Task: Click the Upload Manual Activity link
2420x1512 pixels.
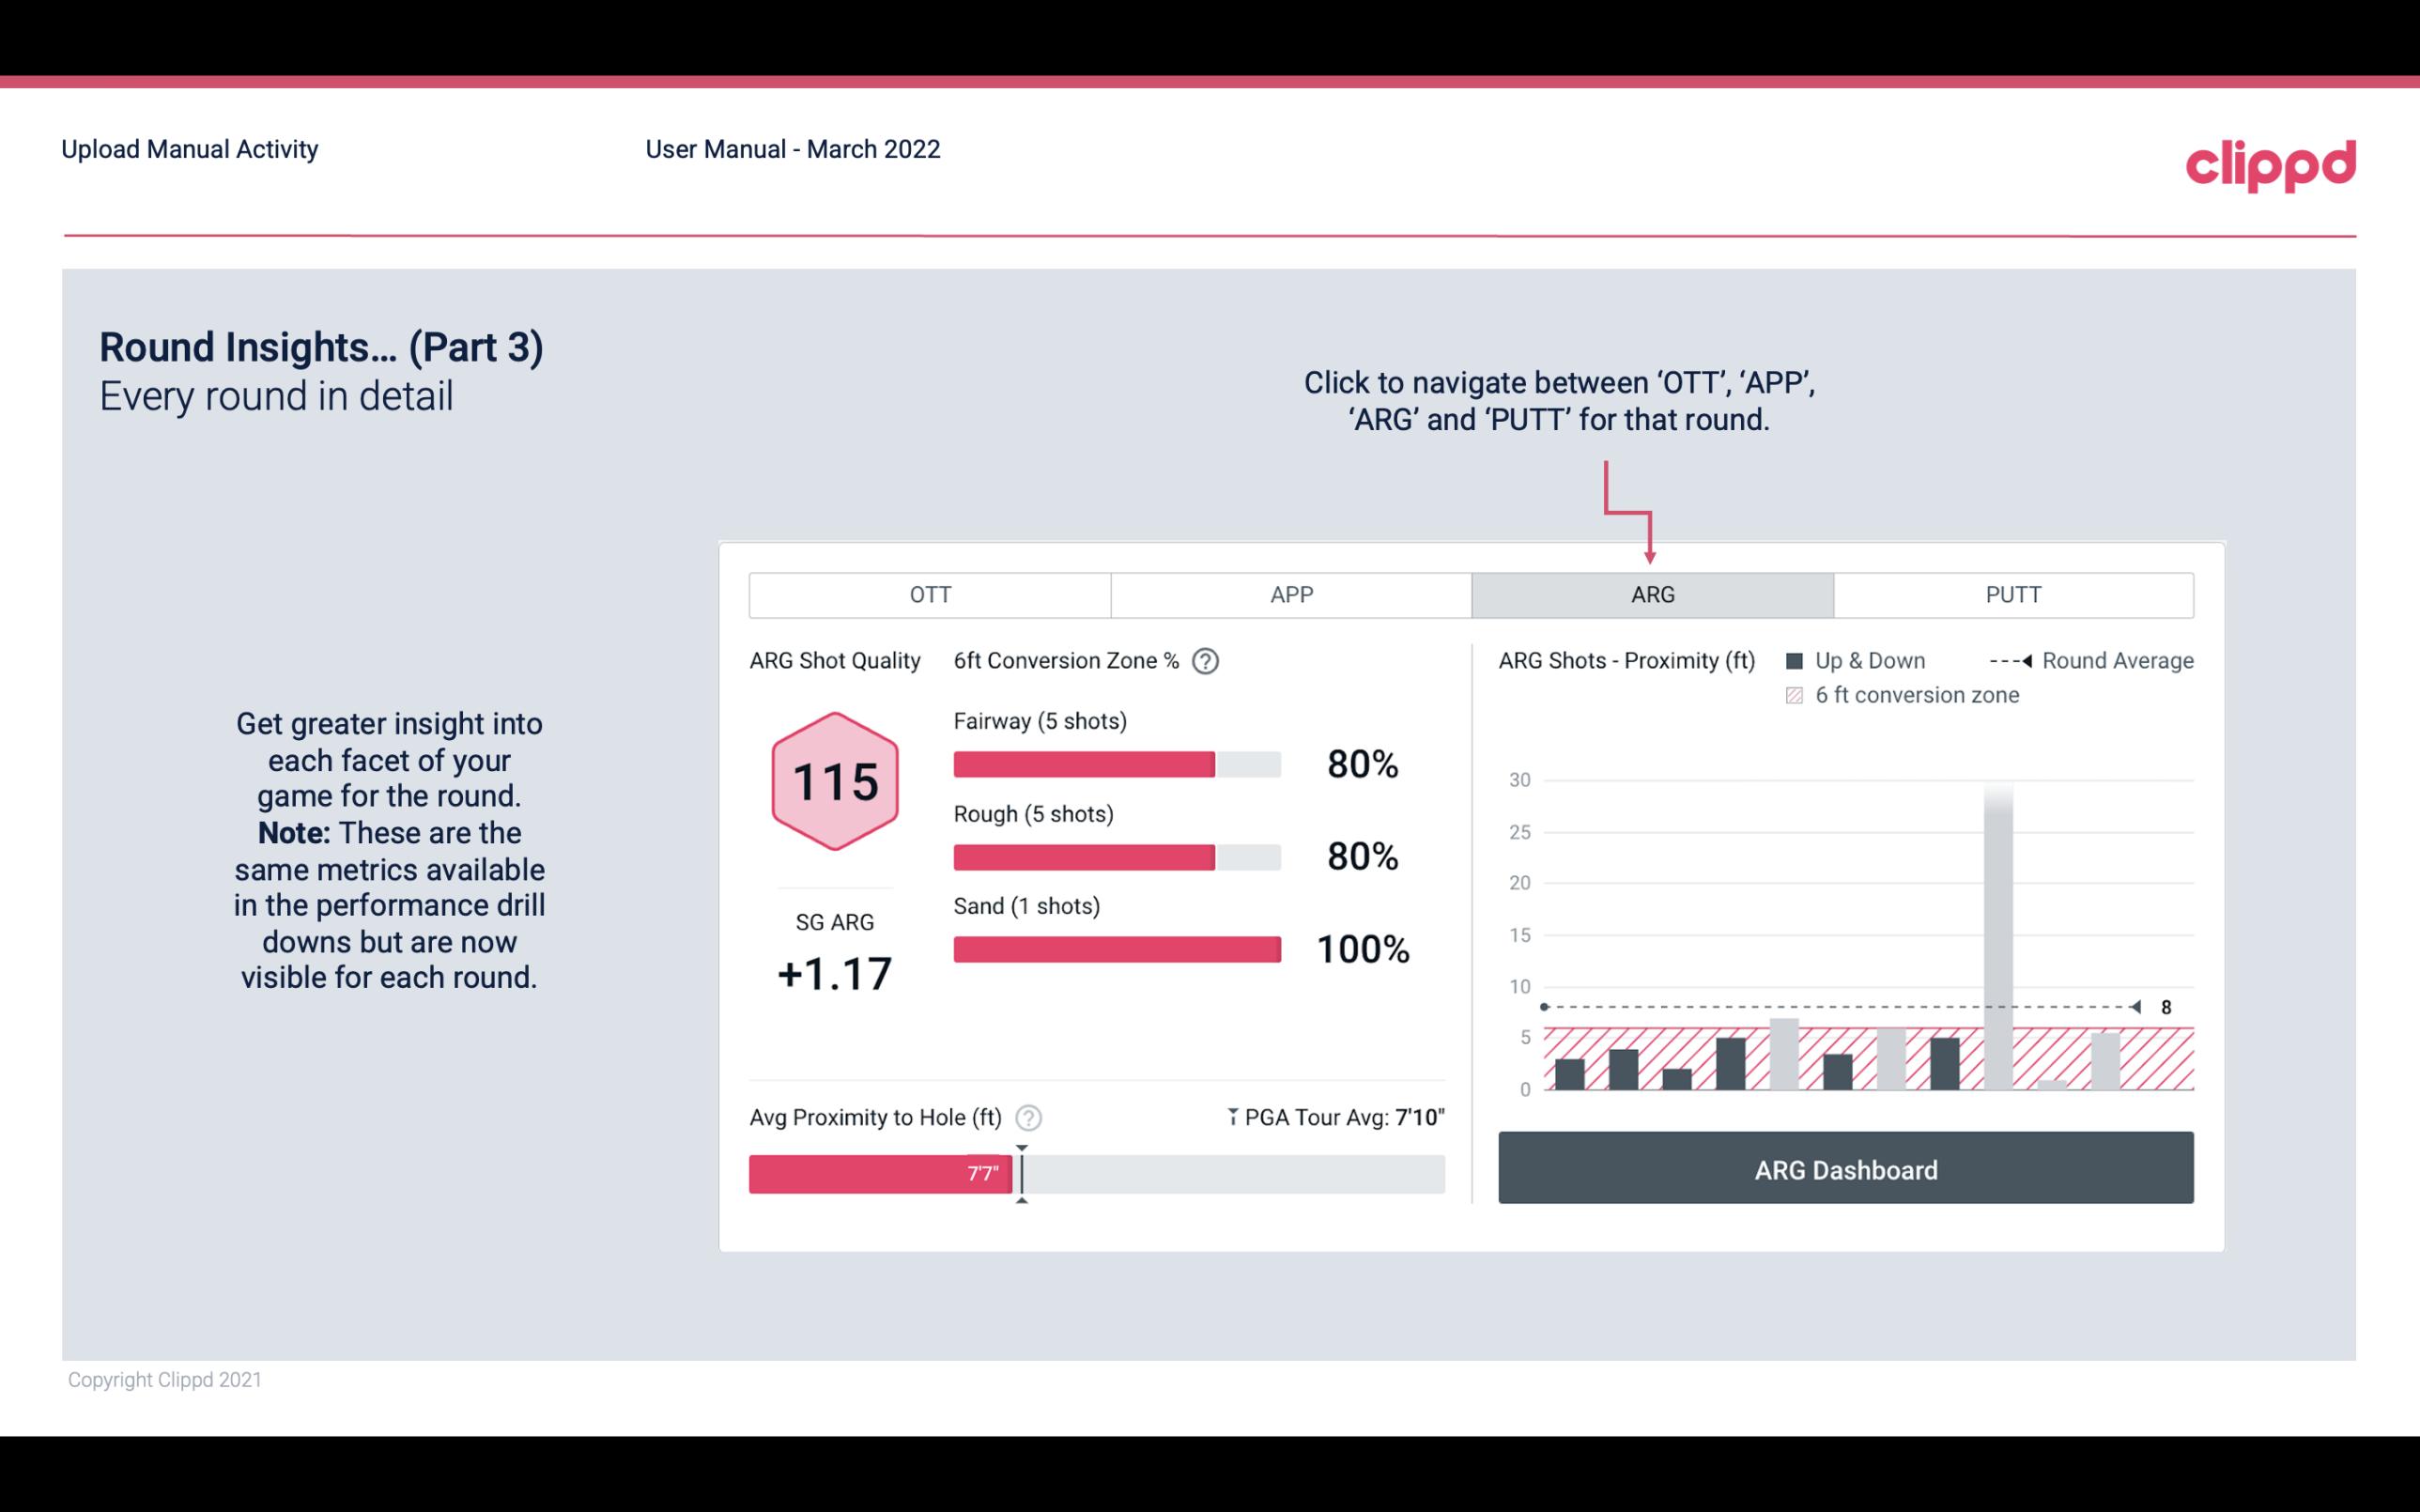Action: coord(188,148)
